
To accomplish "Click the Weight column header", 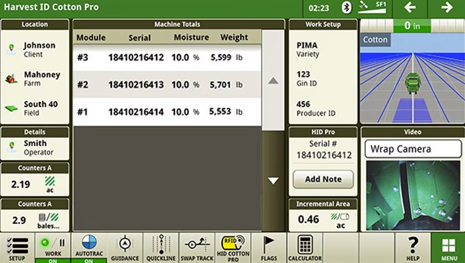I will point(234,37).
